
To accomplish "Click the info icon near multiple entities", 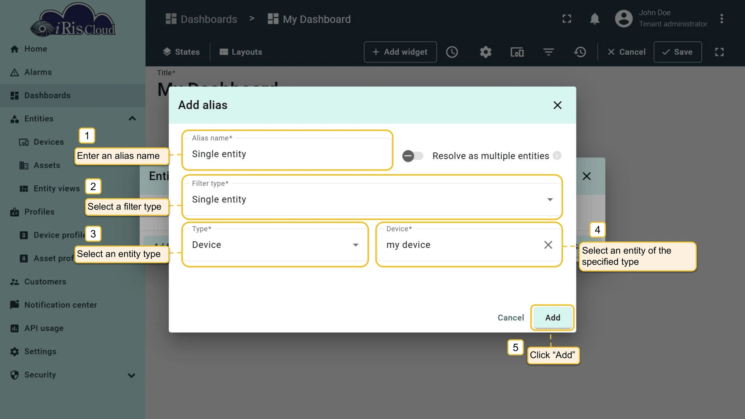I will [x=557, y=156].
